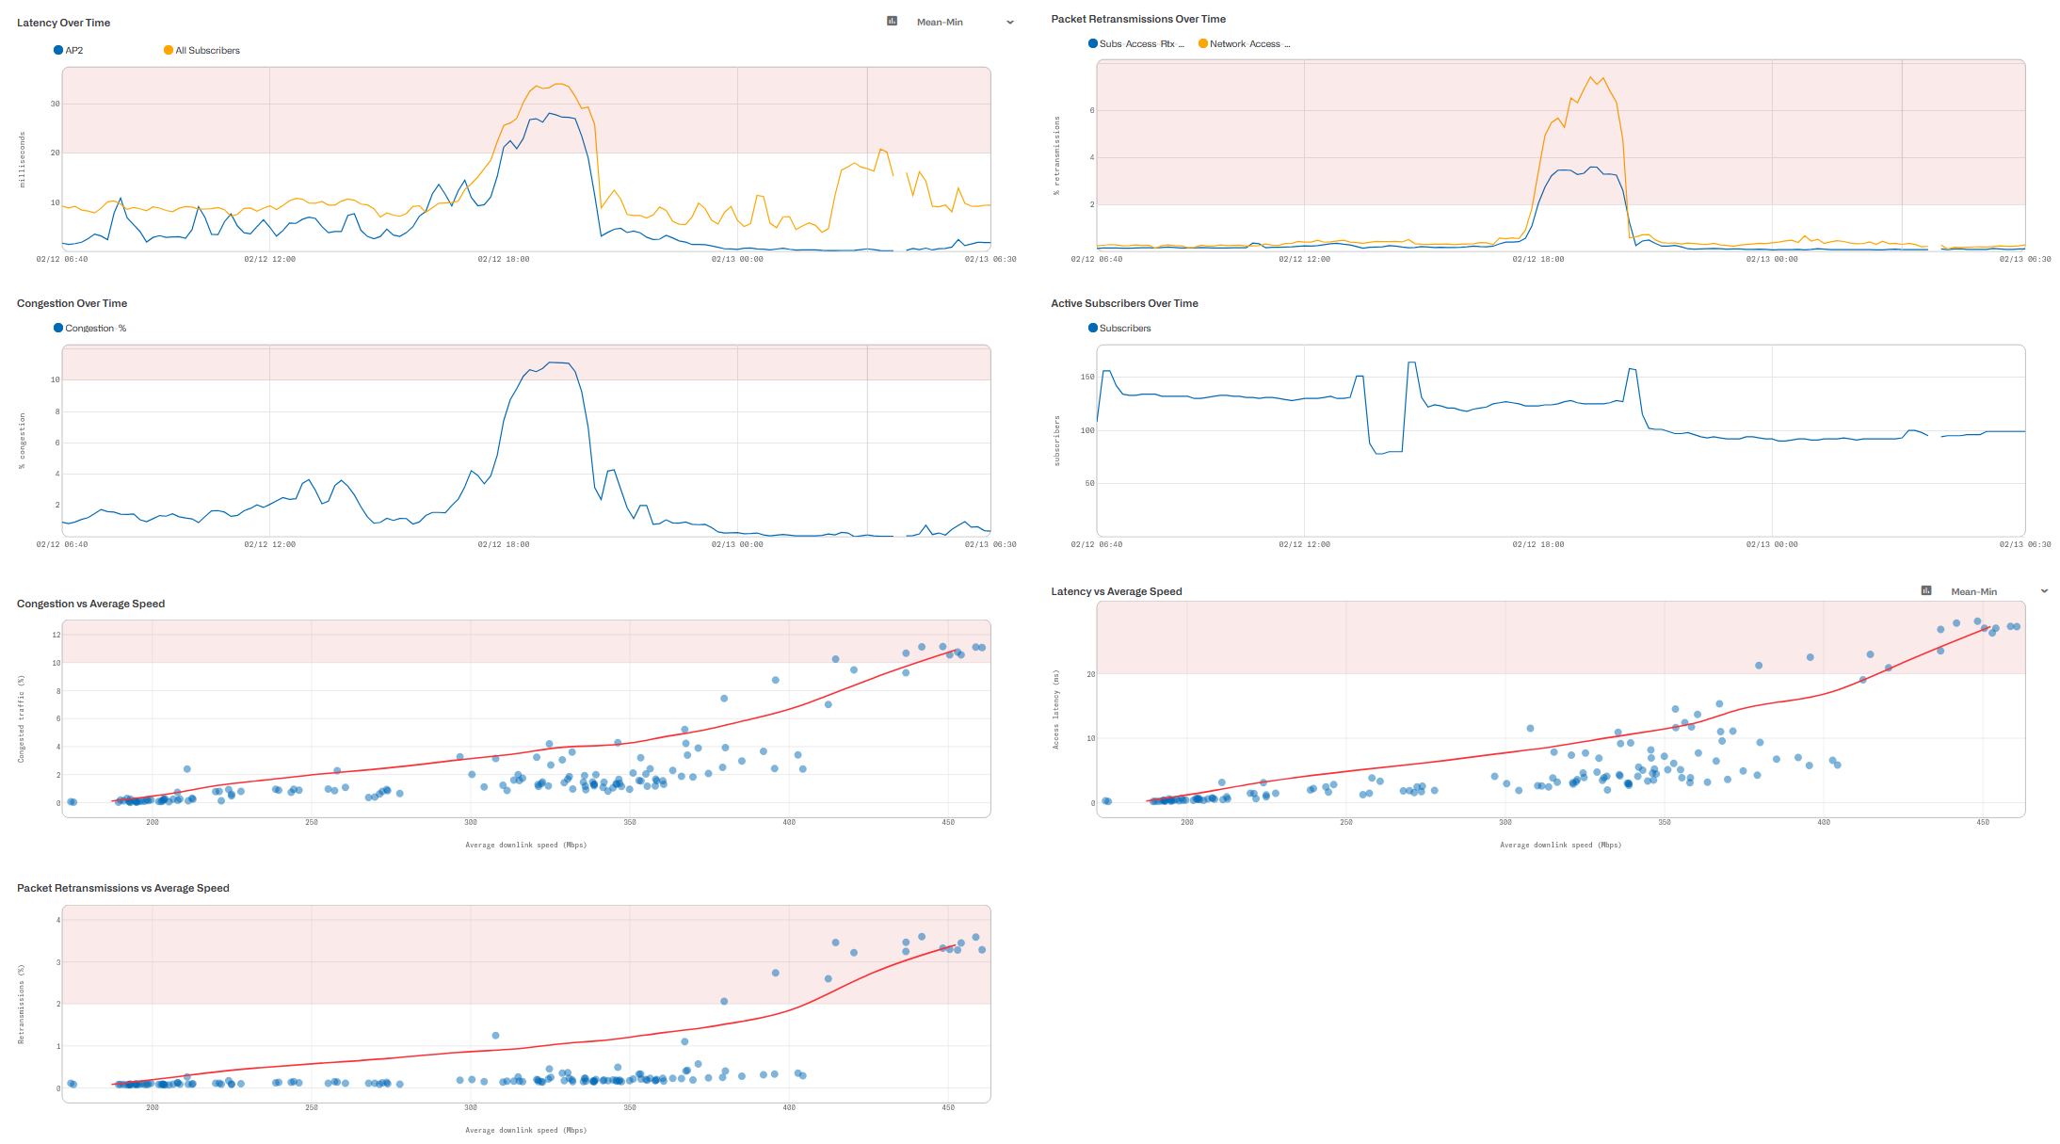This screenshot has width=2060, height=1144.
Task: Click chevron arrow next to Latency vs Speed Mean-Min
Action: coord(2044,591)
